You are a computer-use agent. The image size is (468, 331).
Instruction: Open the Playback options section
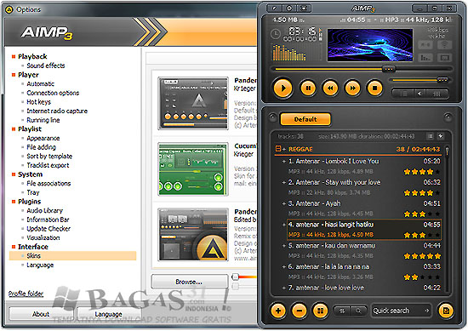pos(32,56)
